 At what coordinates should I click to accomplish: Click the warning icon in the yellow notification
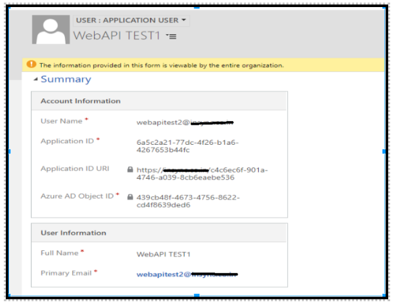(x=32, y=64)
